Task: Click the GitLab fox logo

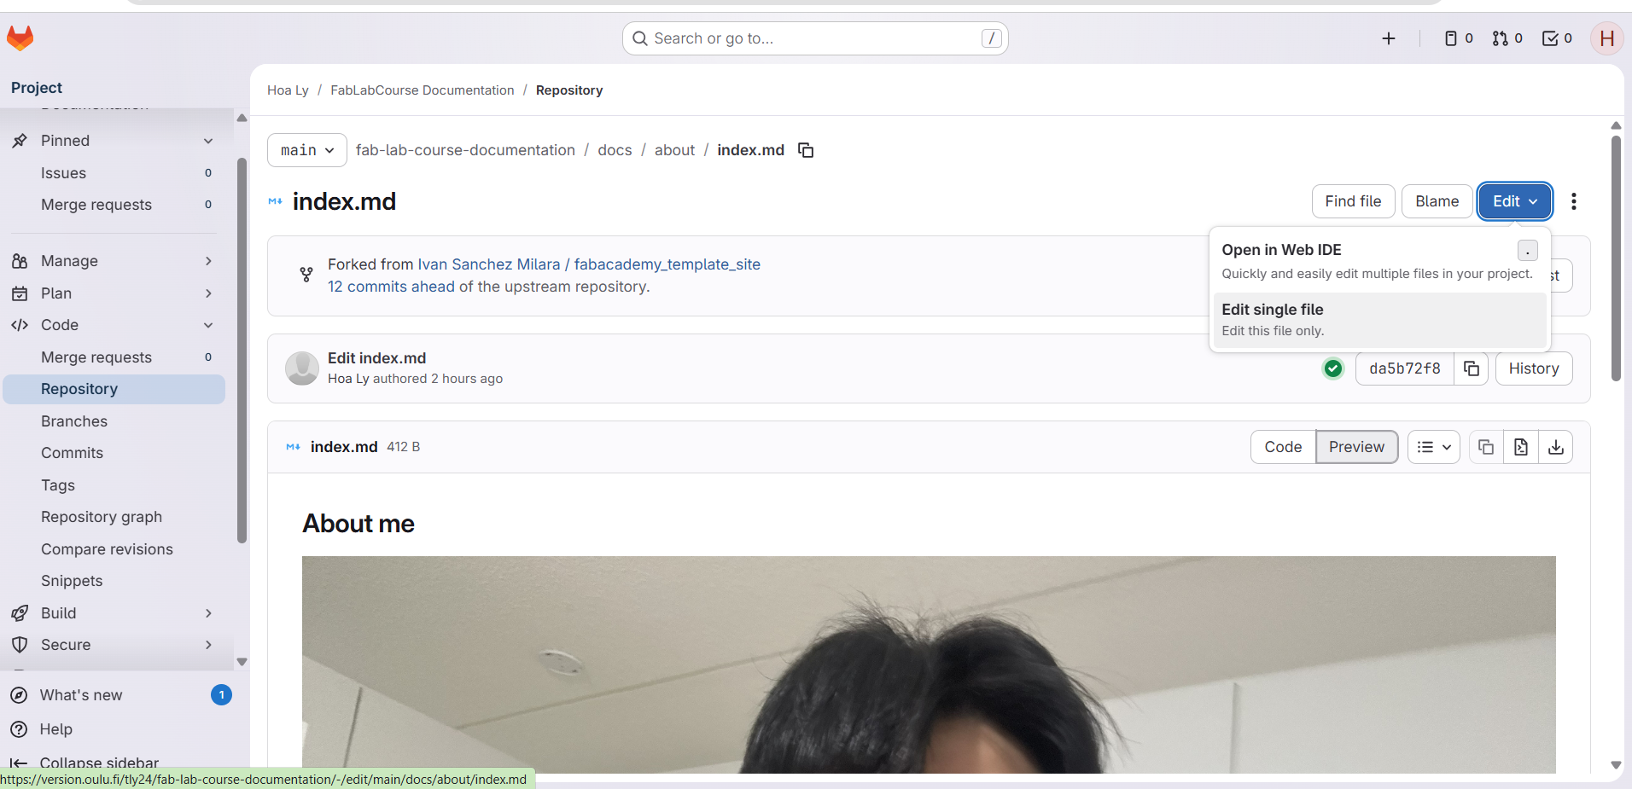Action: [20, 38]
